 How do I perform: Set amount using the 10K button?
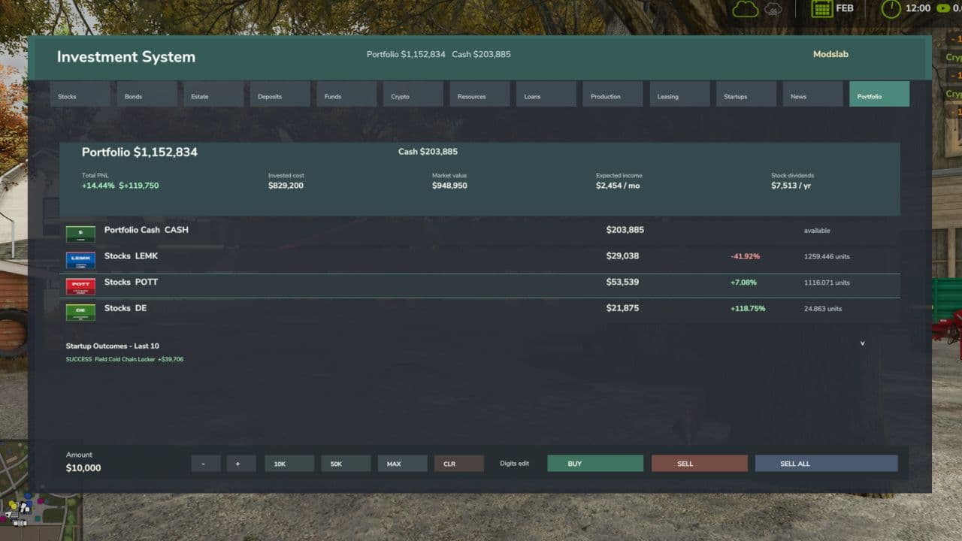289,464
